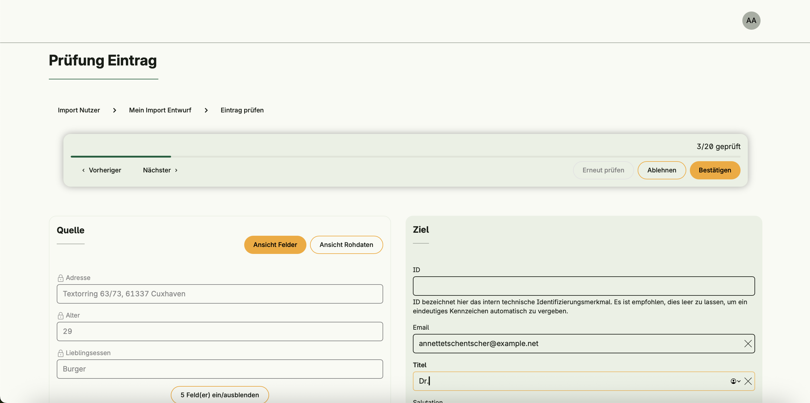
Task: Clear the Email field with X icon
Action: tap(748, 344)
